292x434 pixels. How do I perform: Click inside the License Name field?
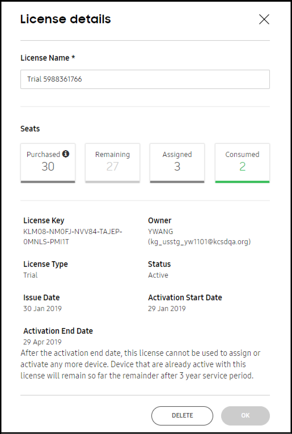click(145, 79)
